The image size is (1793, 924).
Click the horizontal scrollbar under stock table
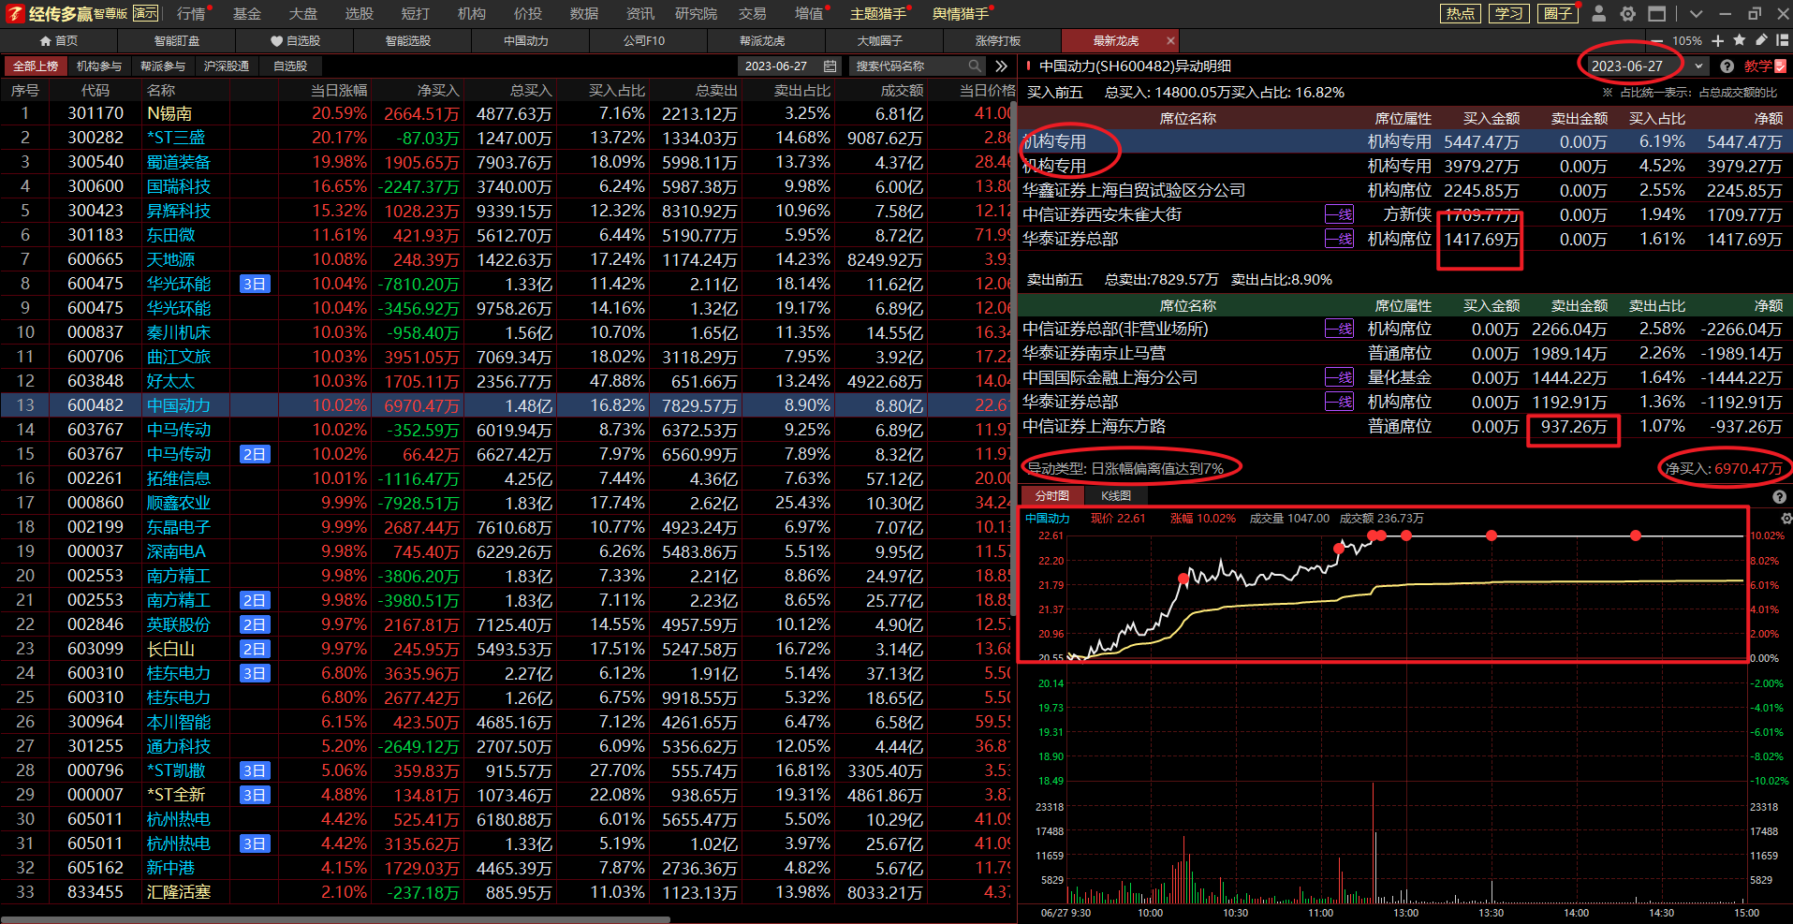335,919
